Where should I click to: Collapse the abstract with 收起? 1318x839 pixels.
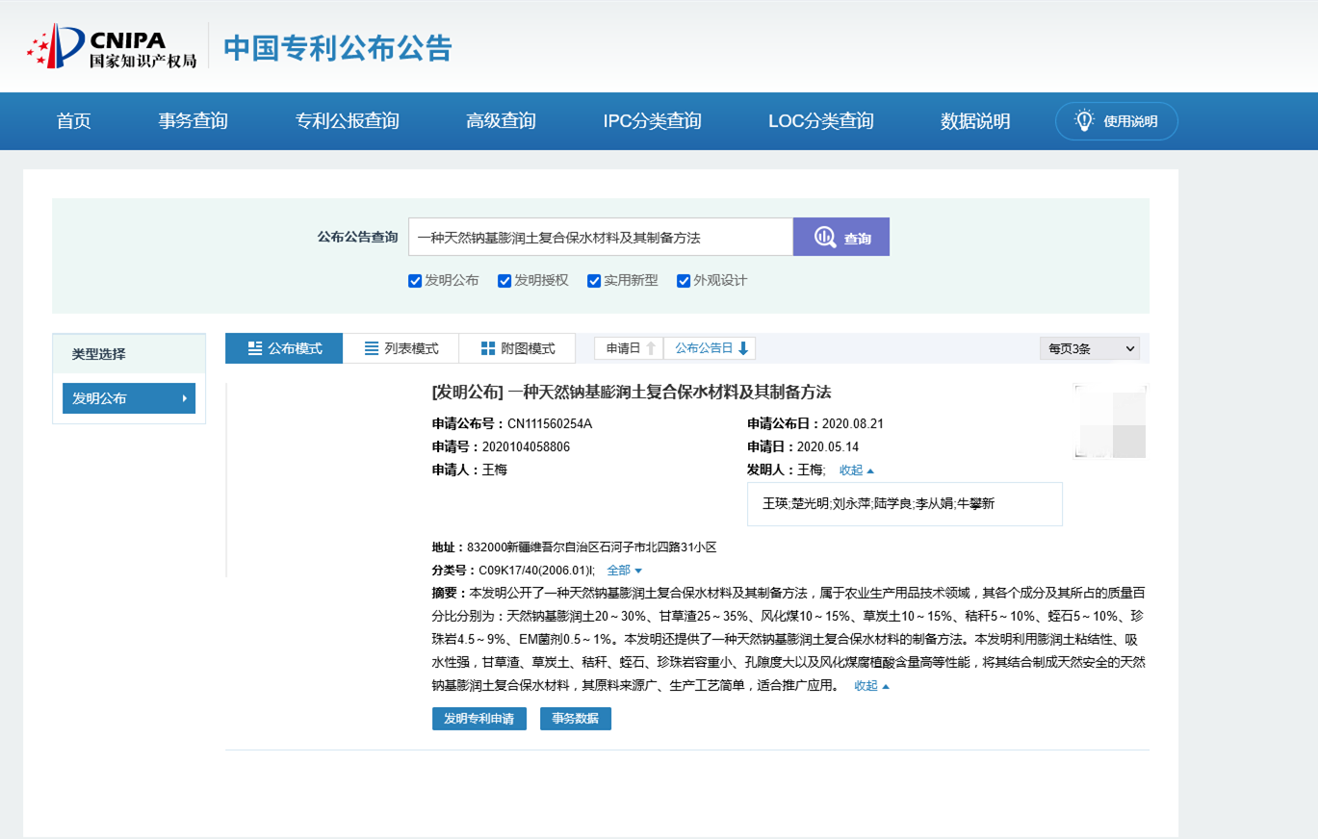tap(872, 686)
